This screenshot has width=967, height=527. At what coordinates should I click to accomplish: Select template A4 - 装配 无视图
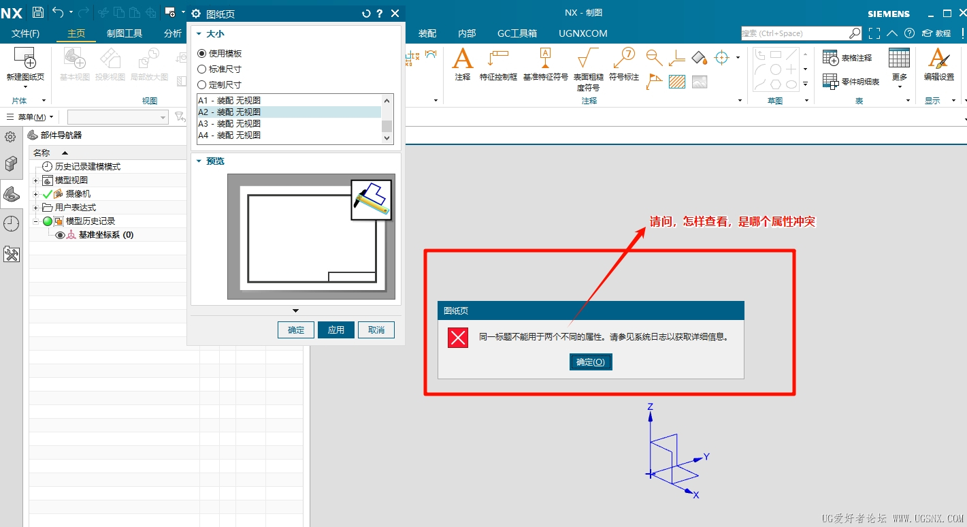(x=289, y=135)
